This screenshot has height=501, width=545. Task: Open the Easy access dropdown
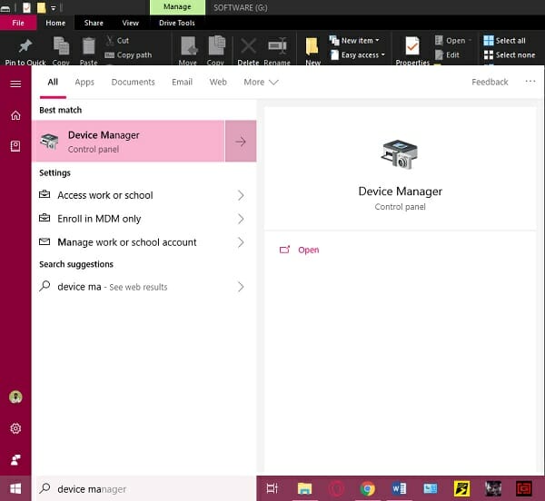point(357,54)
